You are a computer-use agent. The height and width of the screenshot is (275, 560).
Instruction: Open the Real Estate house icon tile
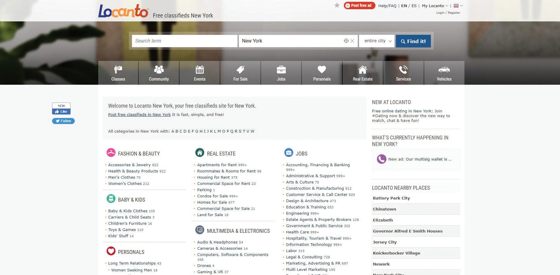tap(363, 73)
